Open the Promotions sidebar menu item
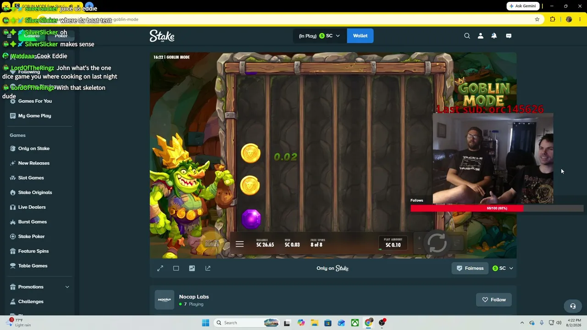The width and height of the screenshot is (587, 330). click(31, 287)
